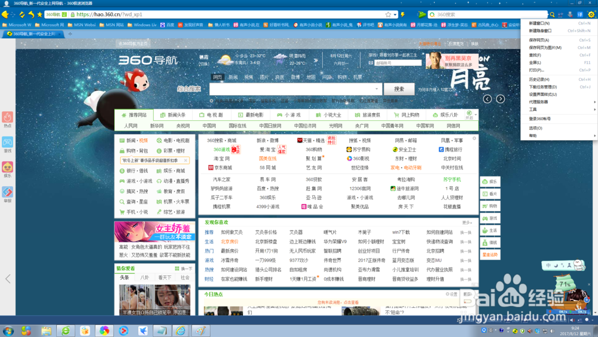
Task: Select 保存网页为图片(M) menu item
Action: point(545,48)
